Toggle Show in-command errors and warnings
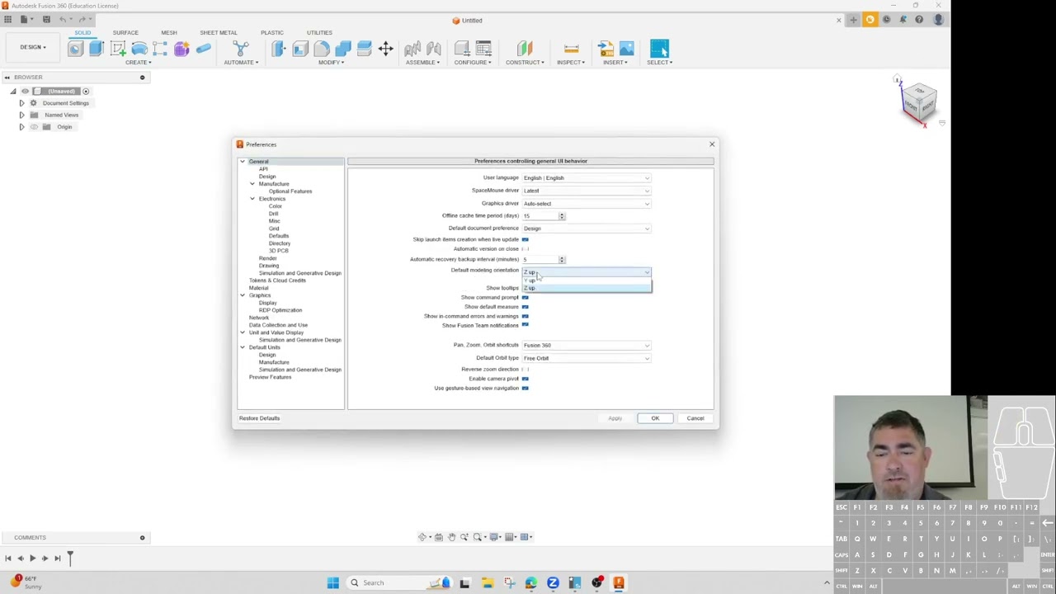The width and height of the screenshot is (1056, 594). click(x=525, y=316)
